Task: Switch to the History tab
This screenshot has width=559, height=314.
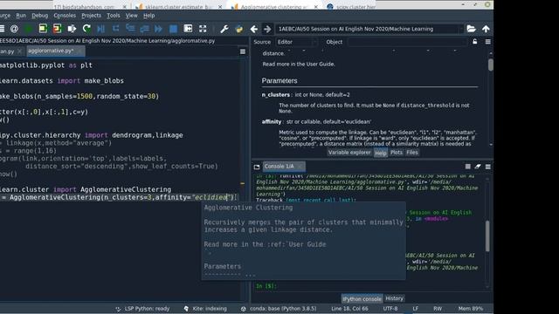Action: click(x=394, y=298)
